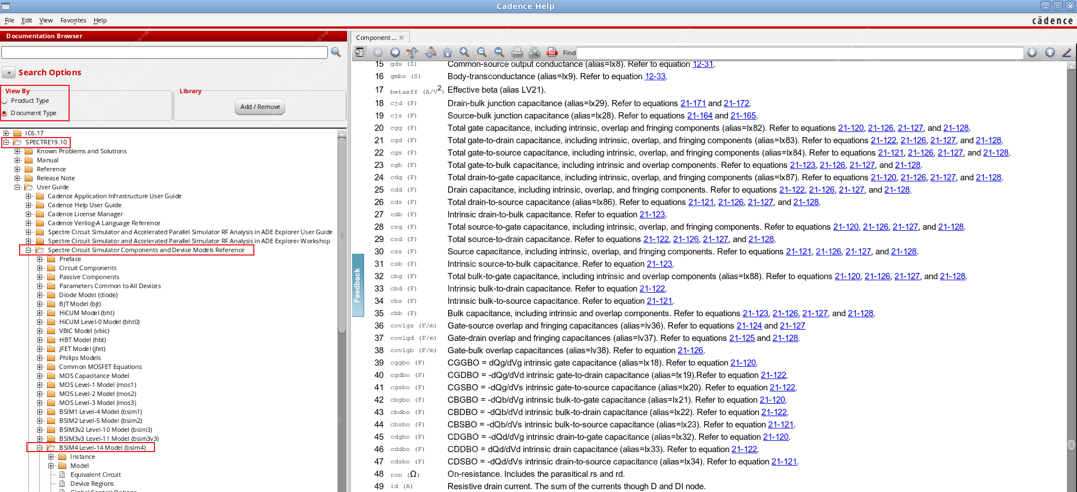Click the down-tree arrow topic icon
The image size is (1077, 492).
[x=431, y=52]
